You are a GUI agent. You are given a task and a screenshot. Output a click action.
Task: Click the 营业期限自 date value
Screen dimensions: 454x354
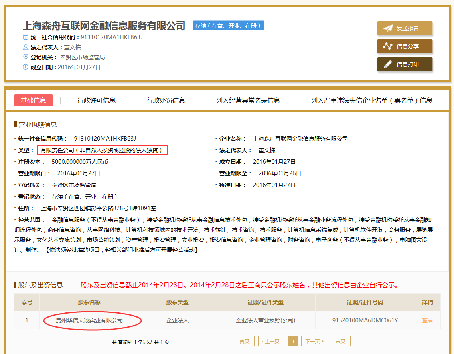79,173
